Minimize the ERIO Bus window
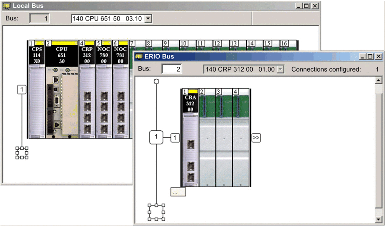 pos(362,56)
